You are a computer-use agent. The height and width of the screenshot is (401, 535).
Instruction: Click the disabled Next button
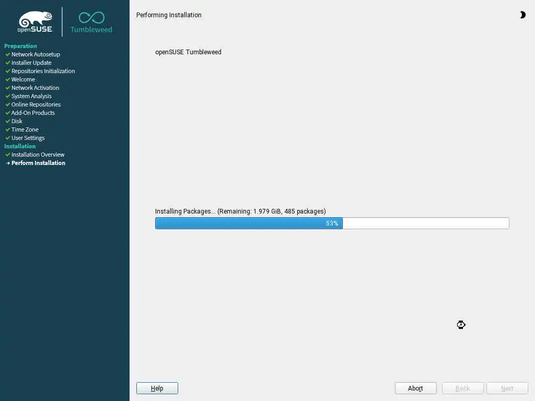point(507,388)
